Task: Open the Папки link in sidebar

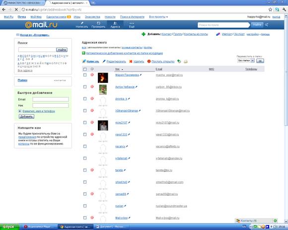Action: 22,80
